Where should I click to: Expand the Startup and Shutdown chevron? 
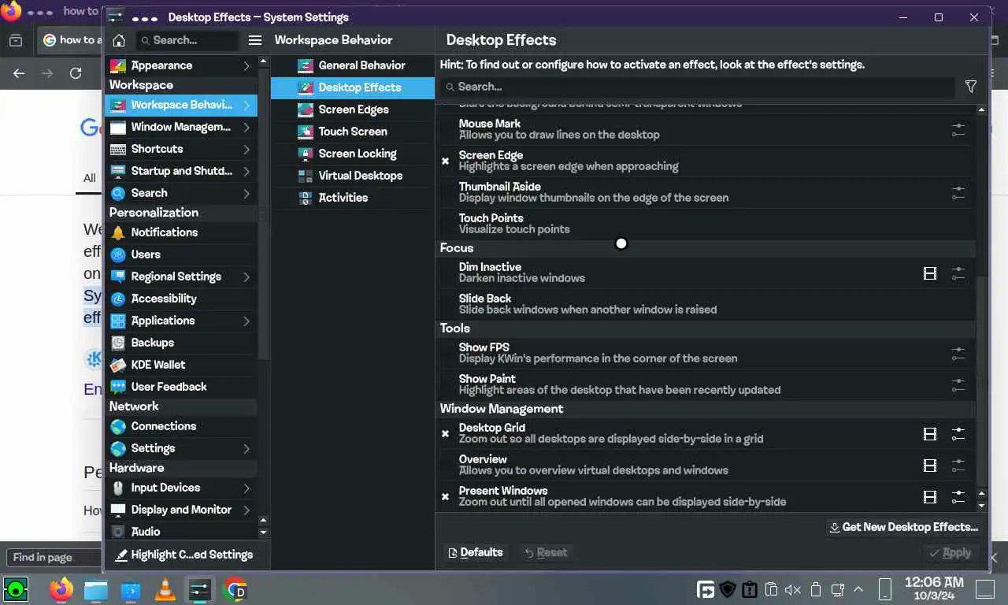click(246, 171)
